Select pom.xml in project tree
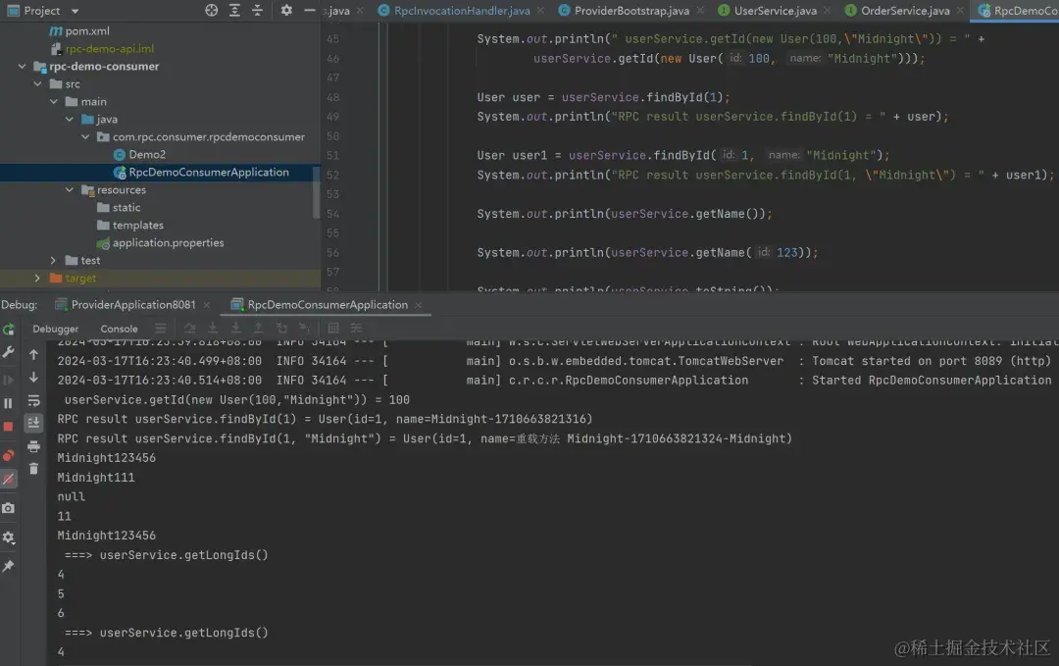 [87, 31]
